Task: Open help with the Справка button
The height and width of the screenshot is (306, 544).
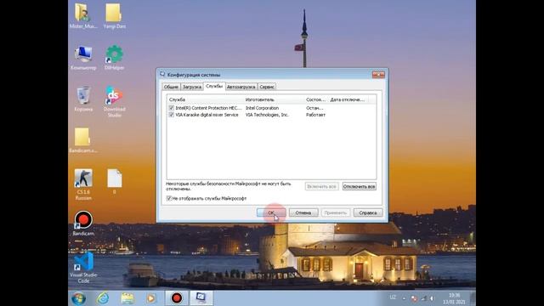Action: pos(368,212)
